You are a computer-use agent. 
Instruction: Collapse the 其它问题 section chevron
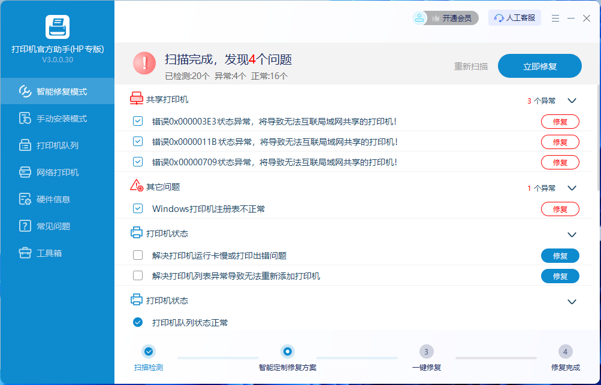tap(572, 188)
